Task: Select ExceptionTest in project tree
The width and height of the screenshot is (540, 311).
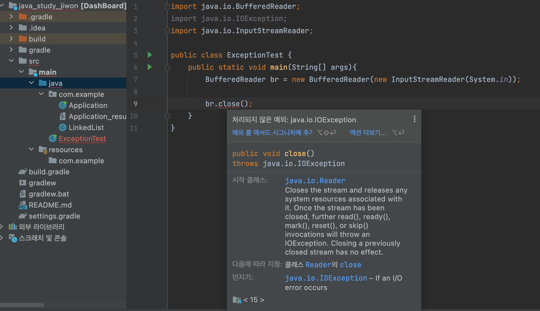Action: click(x=82, y=139)
